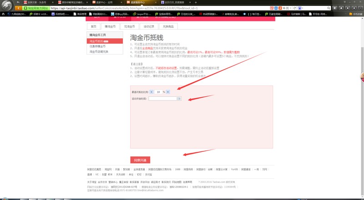Open the 开放平台 footer link

pos(145,182)
